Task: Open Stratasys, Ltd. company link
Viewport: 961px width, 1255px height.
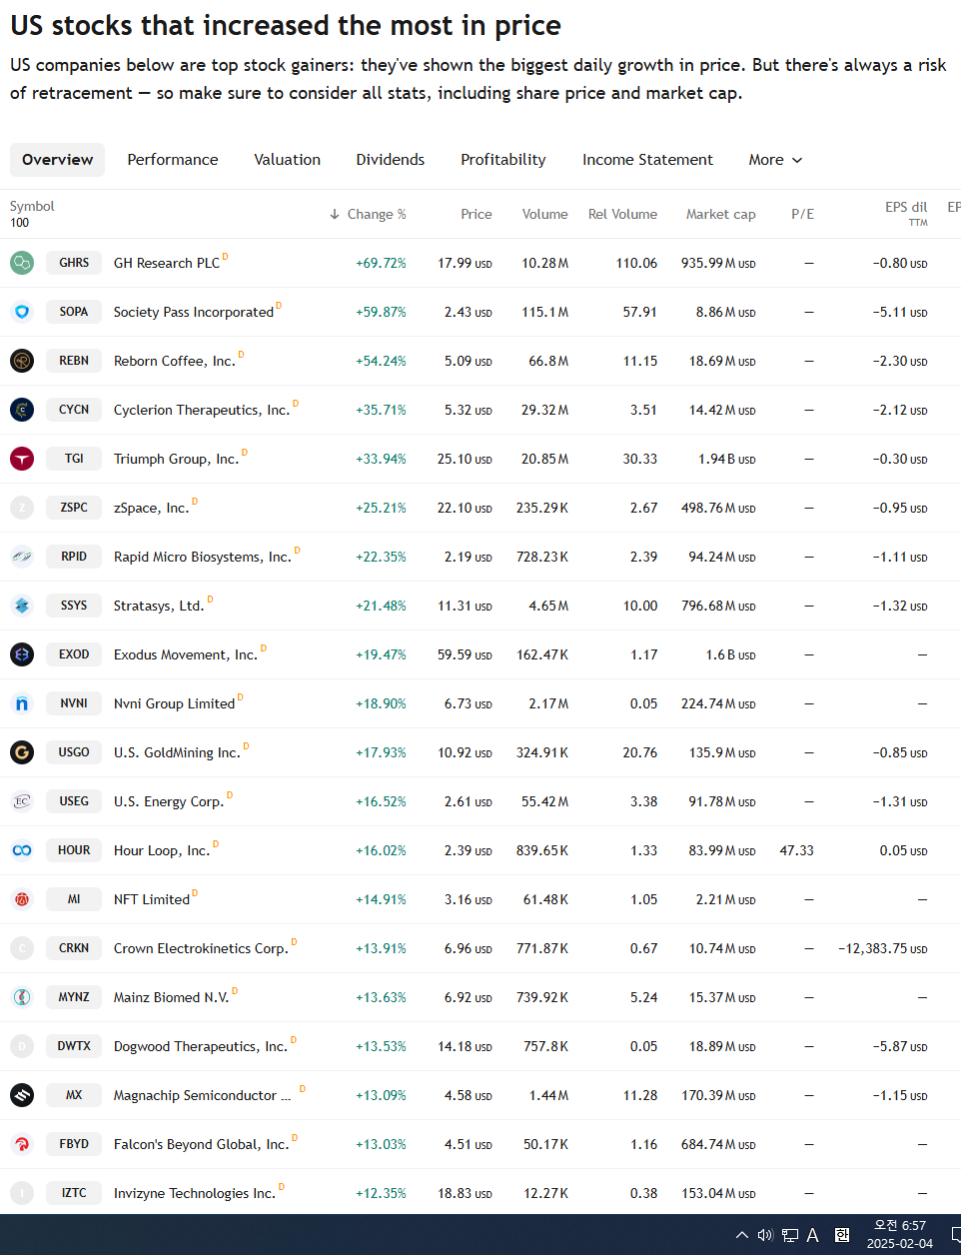Action: tap(159, 606)
